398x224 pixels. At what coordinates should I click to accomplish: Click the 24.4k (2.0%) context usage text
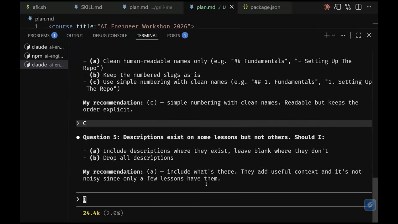103,213
